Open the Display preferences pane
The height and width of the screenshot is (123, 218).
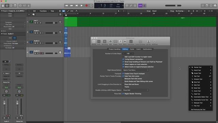click(115, 42)
